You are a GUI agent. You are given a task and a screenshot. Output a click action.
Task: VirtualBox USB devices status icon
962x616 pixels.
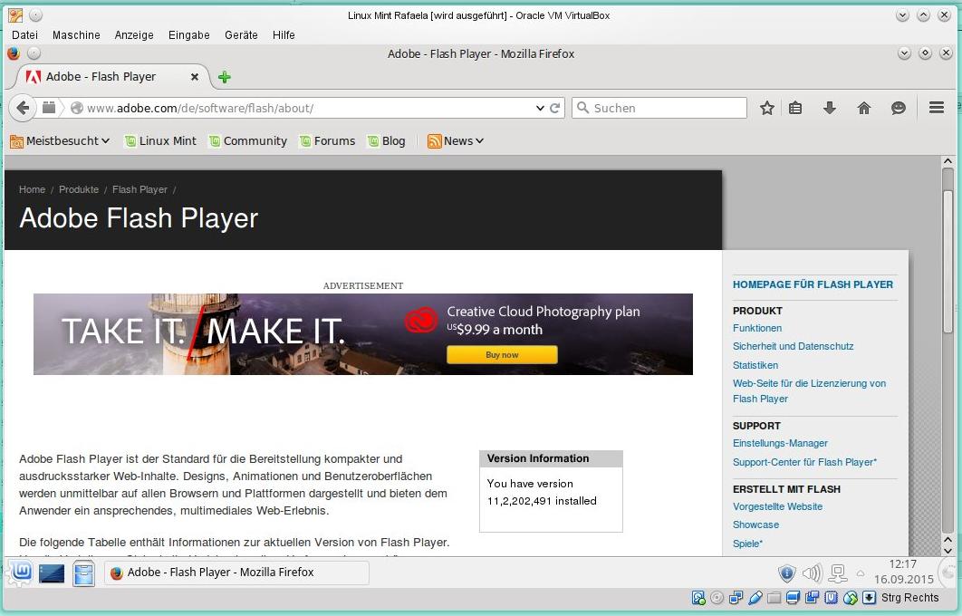(x=755, y=598)
